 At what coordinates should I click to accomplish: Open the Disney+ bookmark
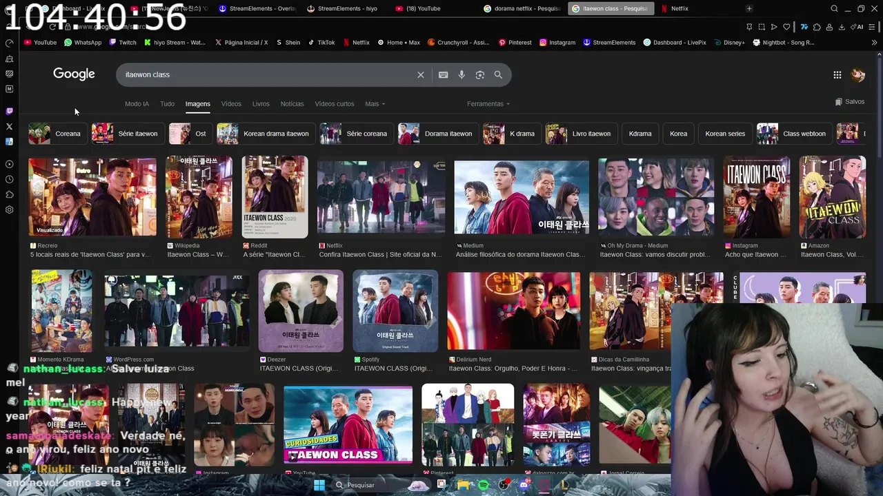coord(728,43)
